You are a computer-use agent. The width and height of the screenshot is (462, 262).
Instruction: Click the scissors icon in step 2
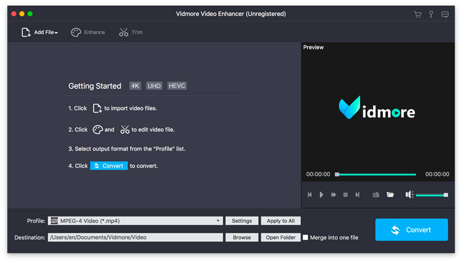point(125,129)
